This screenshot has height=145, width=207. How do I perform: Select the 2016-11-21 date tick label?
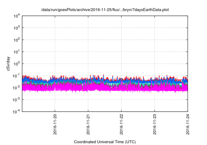tap(88, 125)
